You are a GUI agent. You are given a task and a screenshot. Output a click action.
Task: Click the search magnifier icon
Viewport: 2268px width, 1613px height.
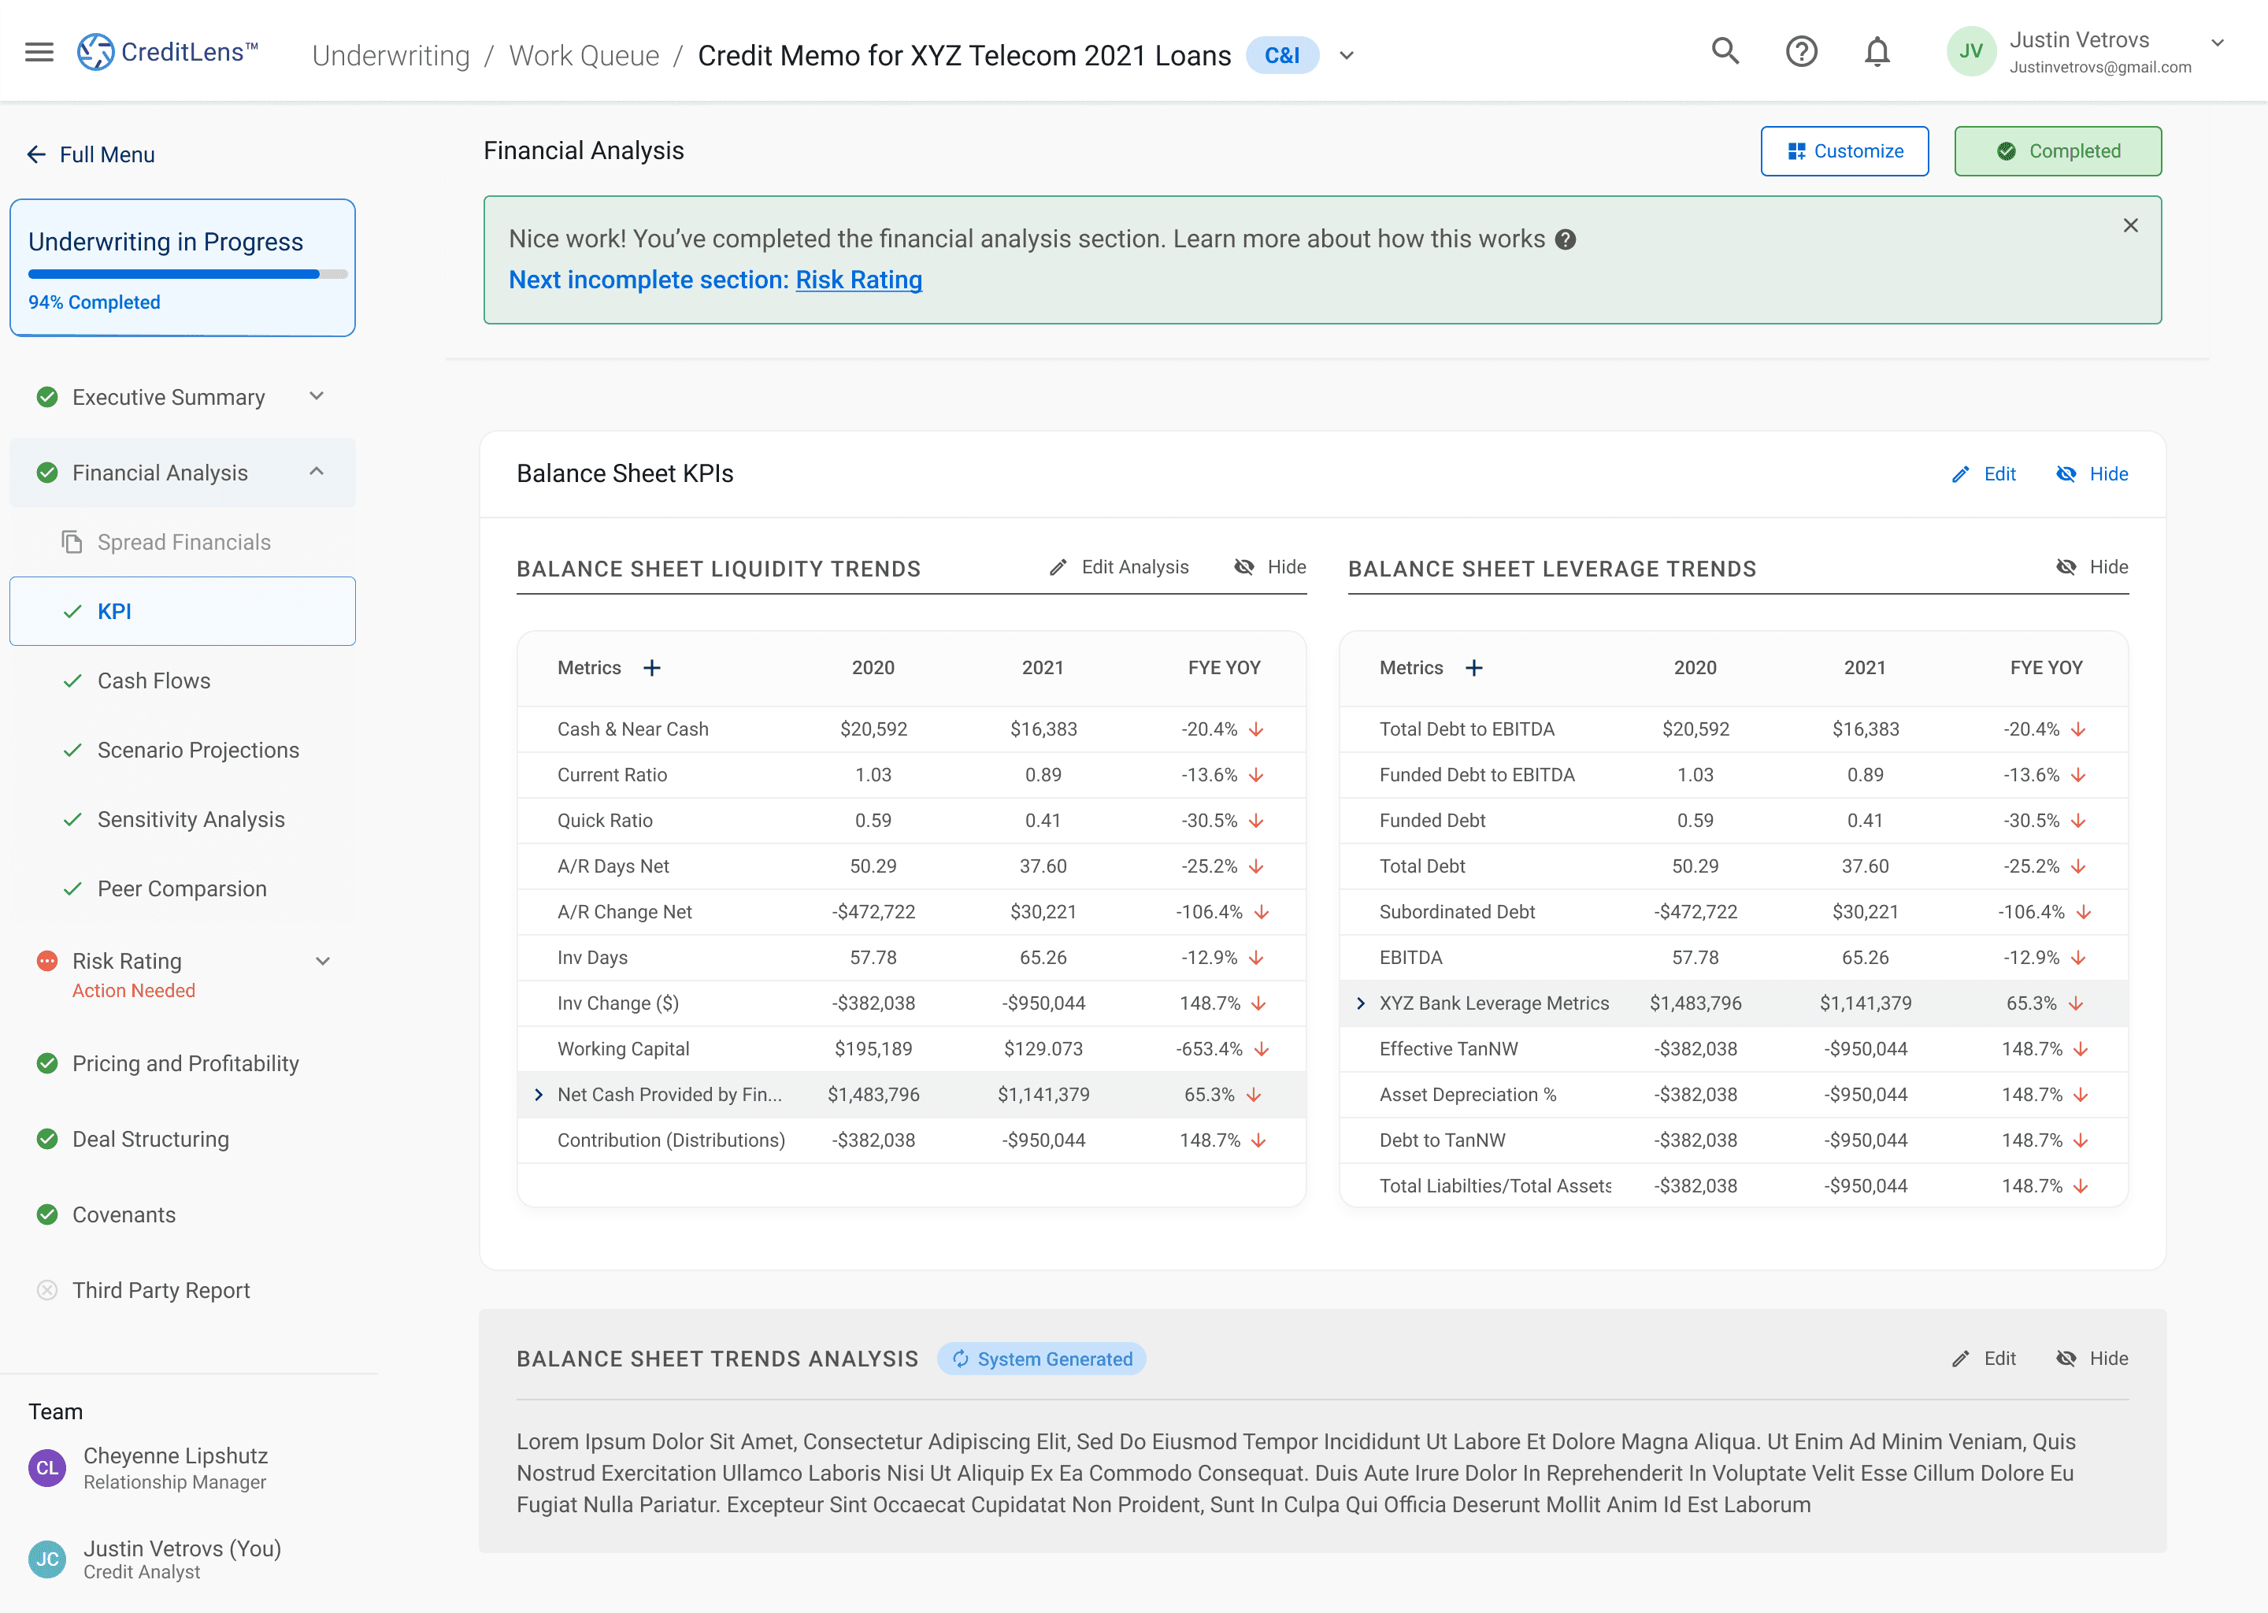tap(1725, 52)
